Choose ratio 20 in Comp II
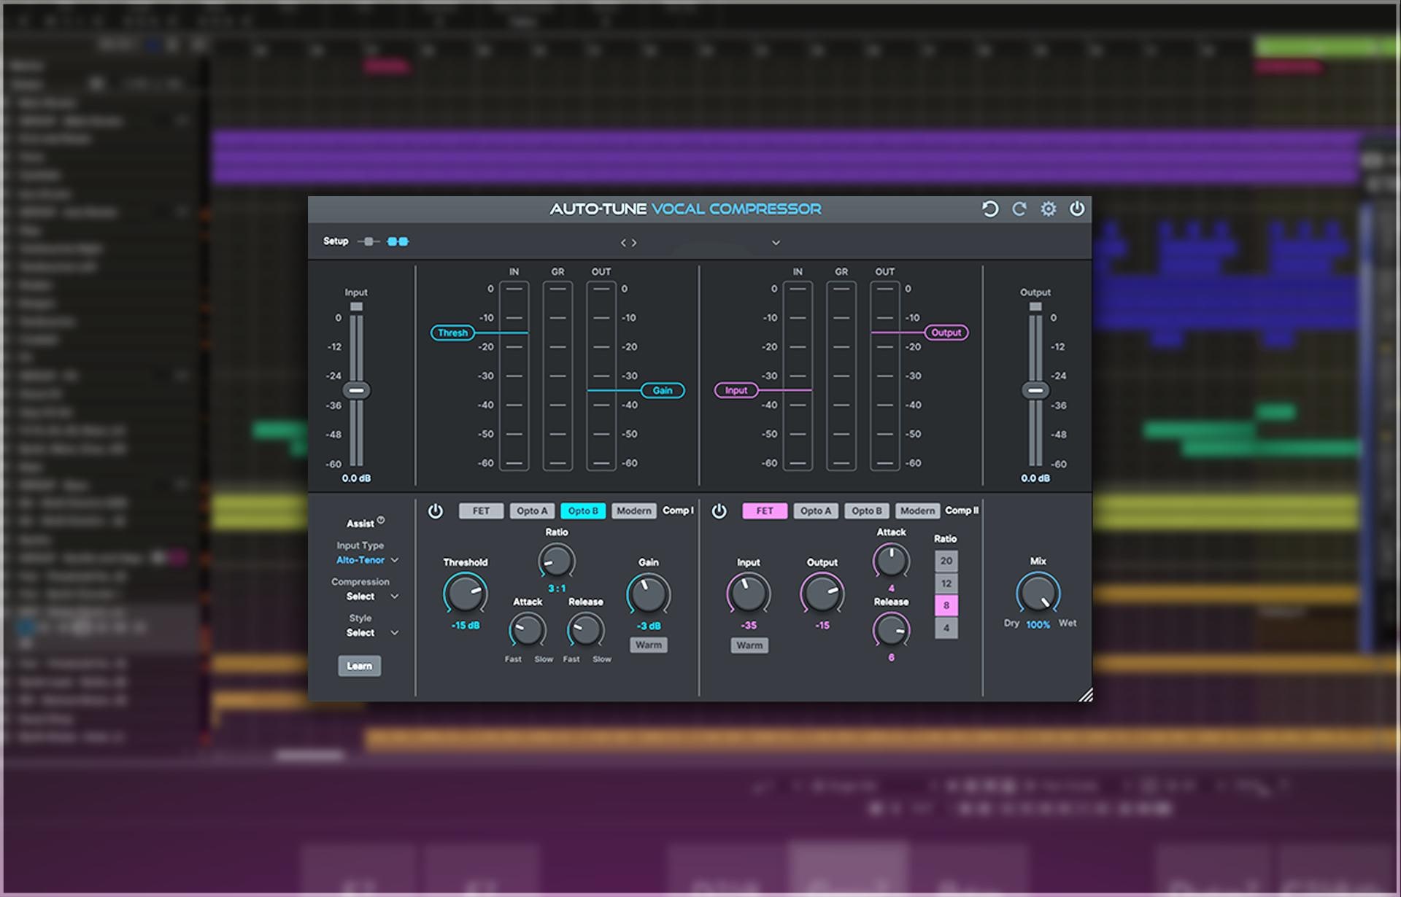1401x897 pixels. (946, 561)
